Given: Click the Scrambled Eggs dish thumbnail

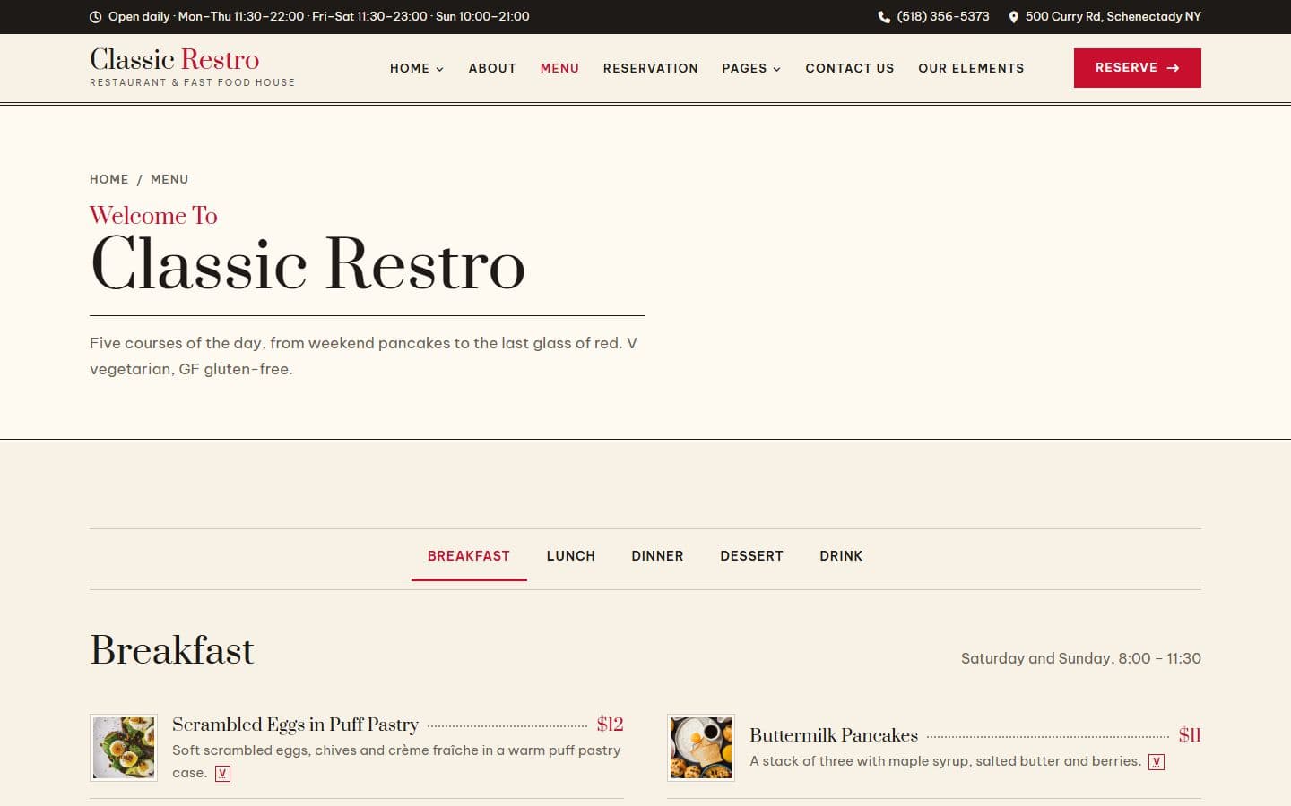Looking at the screenshot, I should (x=124, y=748).
